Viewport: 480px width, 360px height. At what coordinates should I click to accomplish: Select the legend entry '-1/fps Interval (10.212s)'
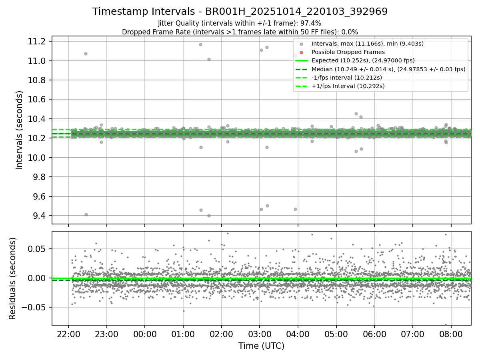click(x=347, y=77)
